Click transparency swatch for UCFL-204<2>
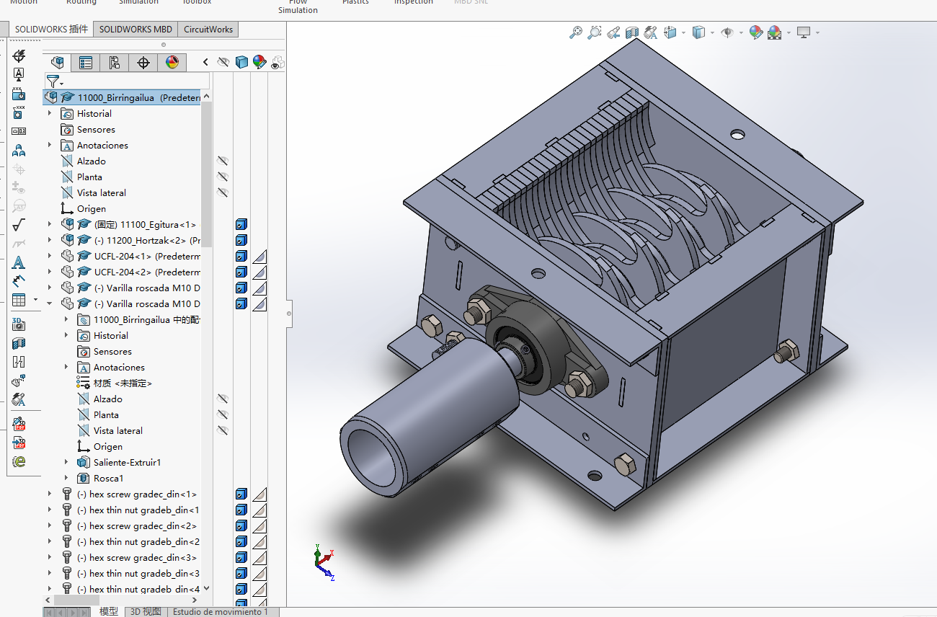This screenshot has height=617, width=937. [259, 272]
